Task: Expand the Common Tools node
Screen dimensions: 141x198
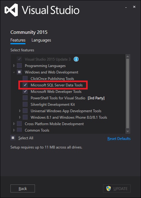Action: 14,130
